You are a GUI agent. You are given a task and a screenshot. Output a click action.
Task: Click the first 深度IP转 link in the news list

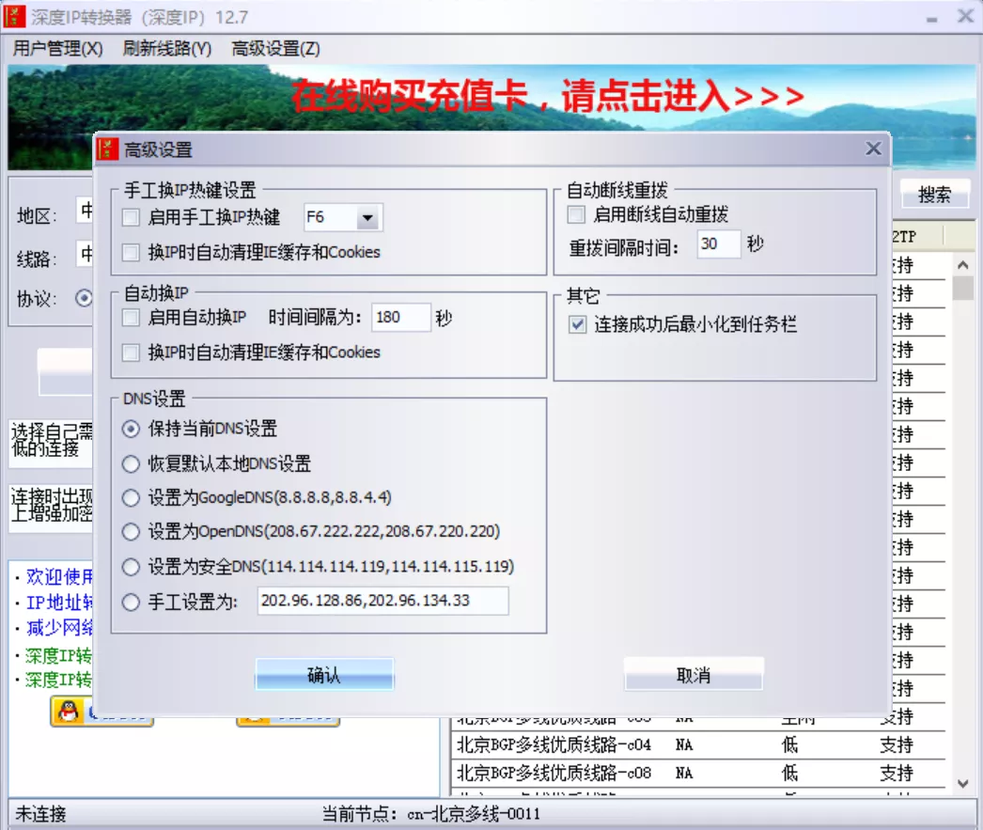(58, 656)
